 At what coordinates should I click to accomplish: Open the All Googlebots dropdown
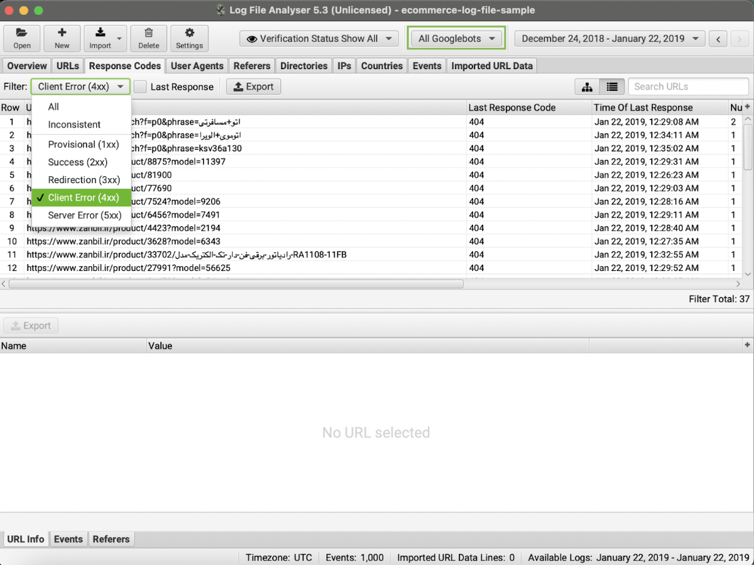(456, 39)
